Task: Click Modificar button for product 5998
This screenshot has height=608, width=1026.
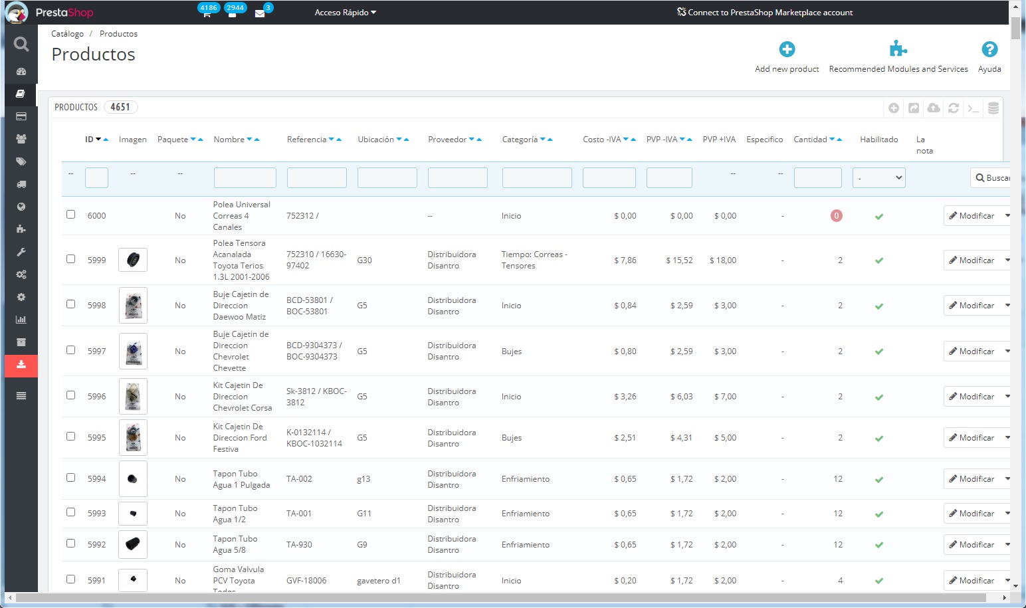Action: pos(972,306)
